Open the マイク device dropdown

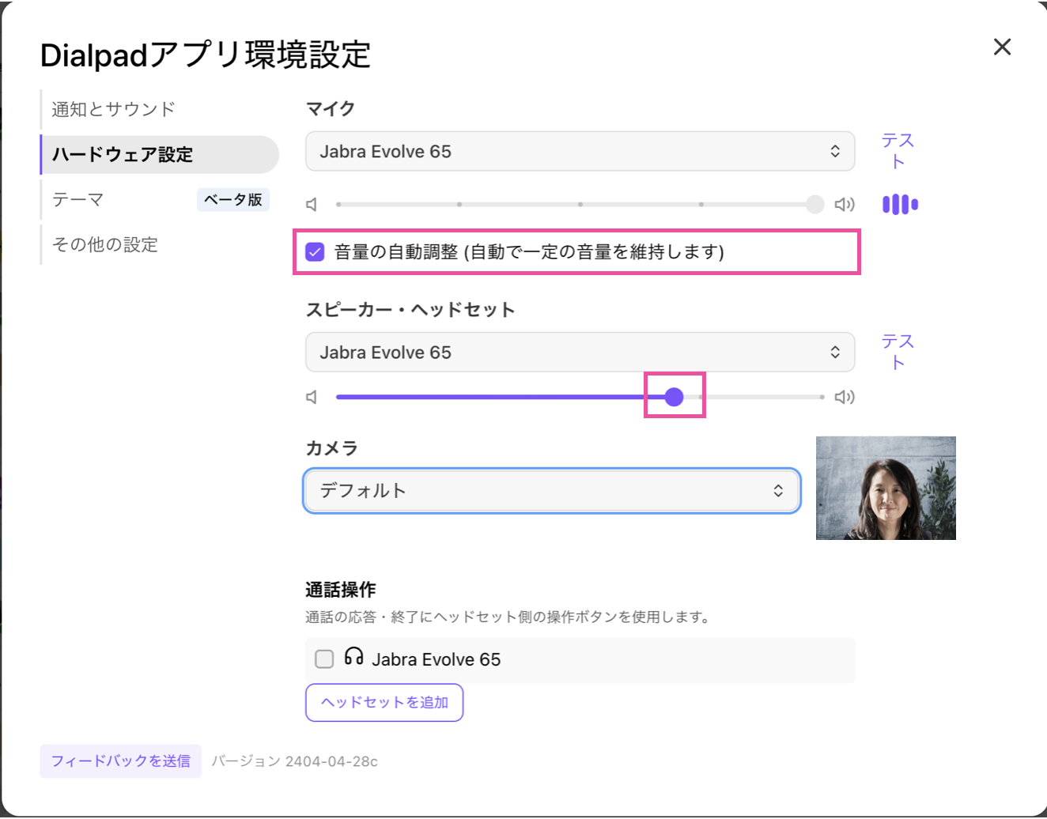click(x=580, y=151)
